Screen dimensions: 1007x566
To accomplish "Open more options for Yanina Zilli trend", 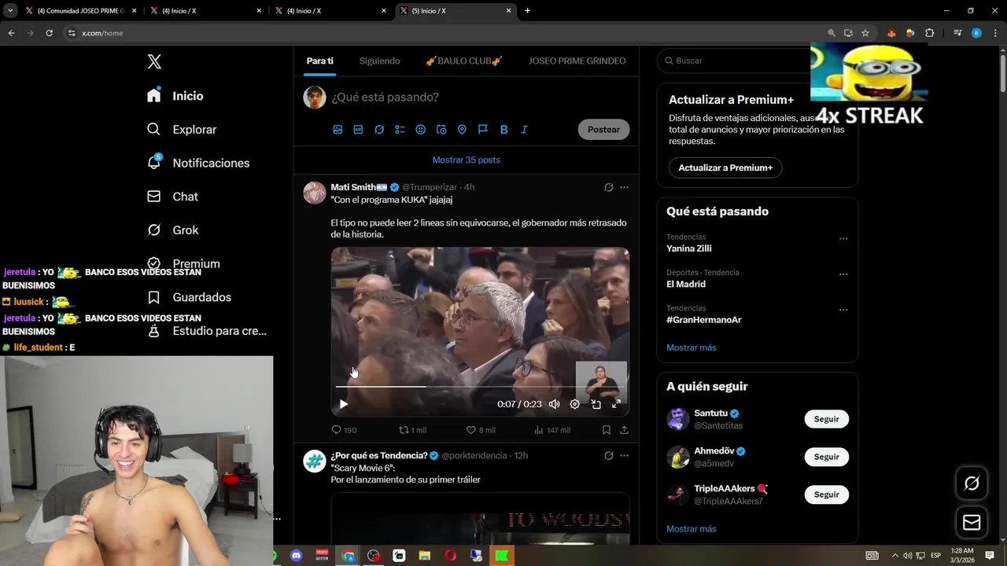I will (x=843, y=238).
